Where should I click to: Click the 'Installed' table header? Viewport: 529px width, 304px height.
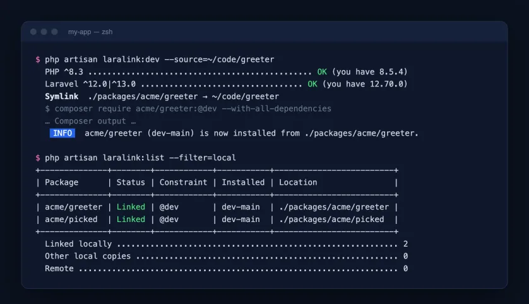243,182
